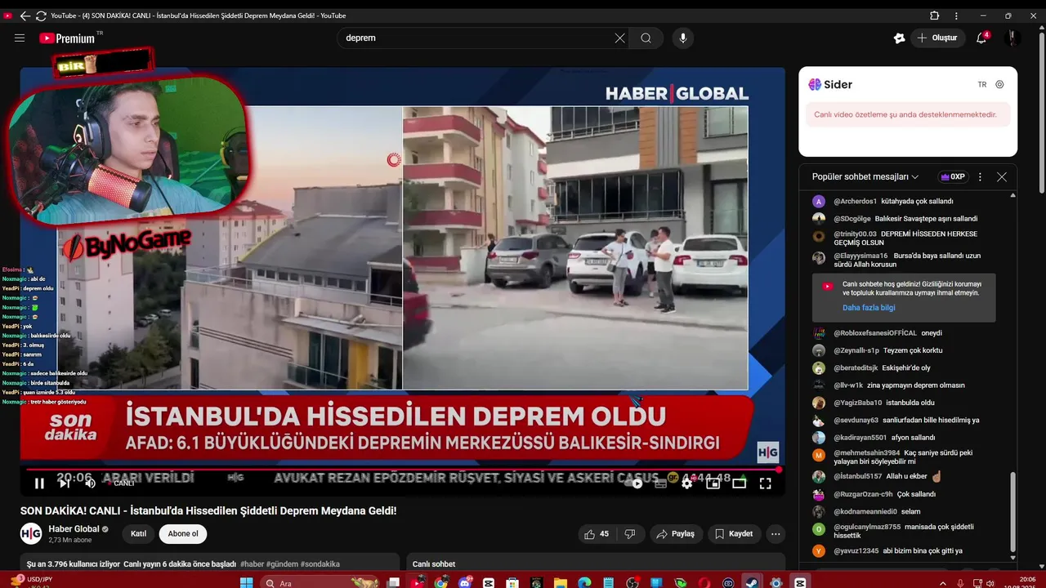
Task: Open Discord from the taskbar
Action: click(466, 583)
